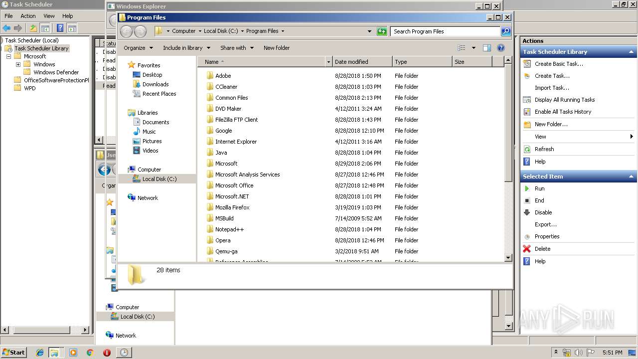Select the CCleaner folder
This screenshot has height=359, width=638.
[226, 87]
